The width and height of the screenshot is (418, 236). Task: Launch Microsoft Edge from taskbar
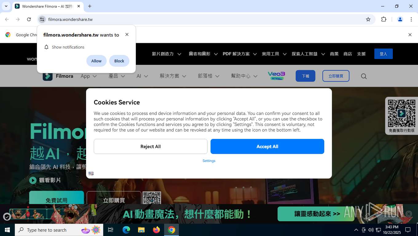(126, 230)
